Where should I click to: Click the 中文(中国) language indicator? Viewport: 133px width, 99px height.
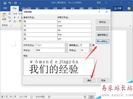coord(40,97)
